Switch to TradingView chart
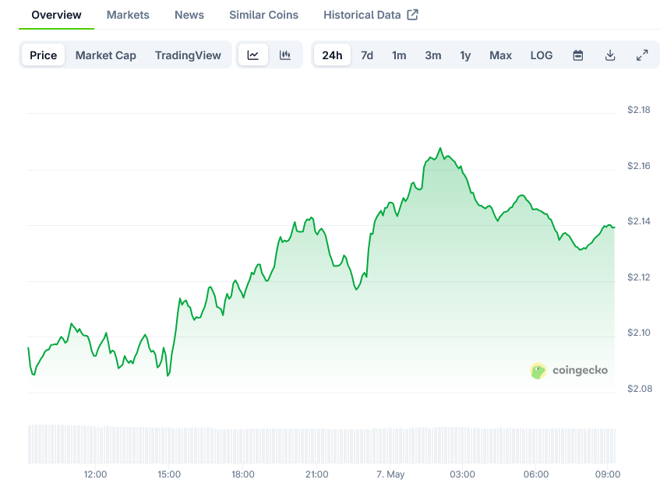The height and width of the screenshot is (497, 660). (x=188, y=55)
